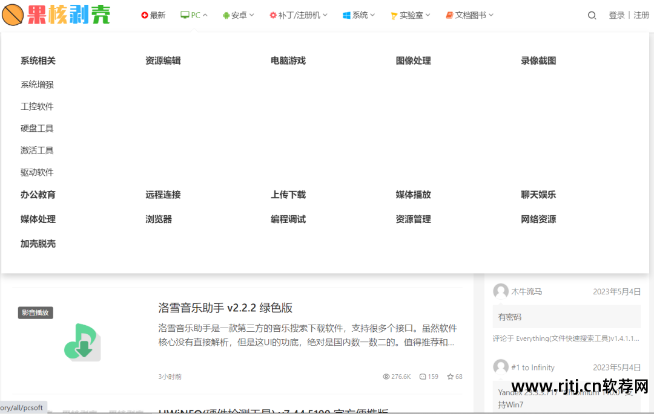
Task: Select the 安卓 menu item
Action: click(x=238, y=15)
